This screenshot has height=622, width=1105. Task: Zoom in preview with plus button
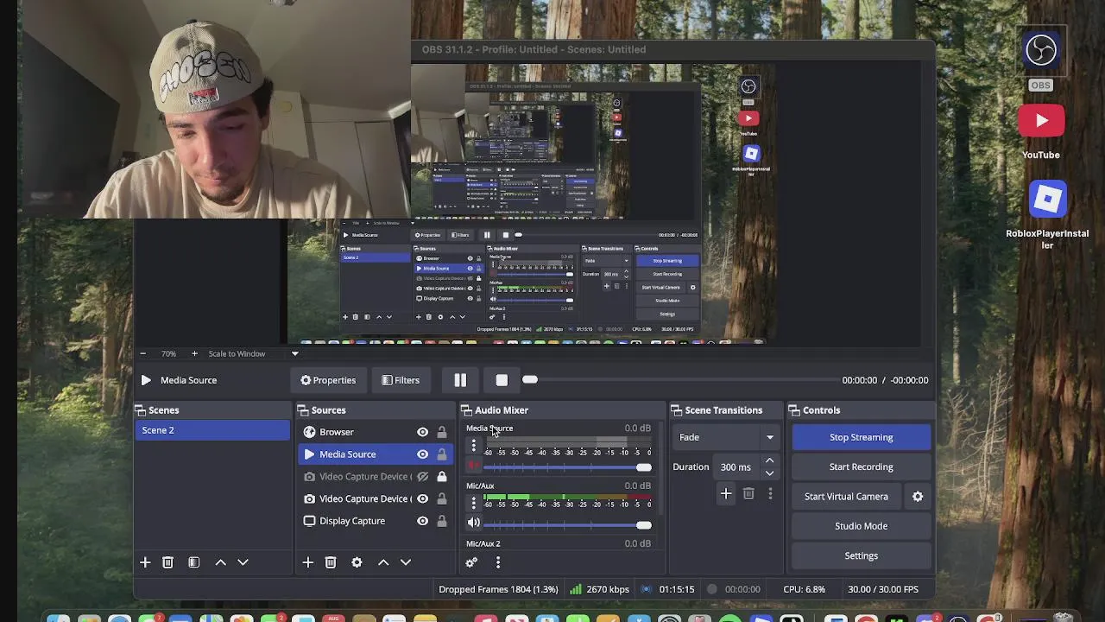[x=194, y=353]
